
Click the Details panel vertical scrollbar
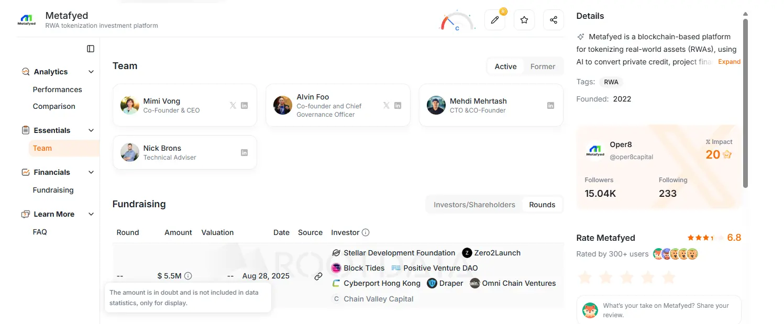click(x=745, y=103)
